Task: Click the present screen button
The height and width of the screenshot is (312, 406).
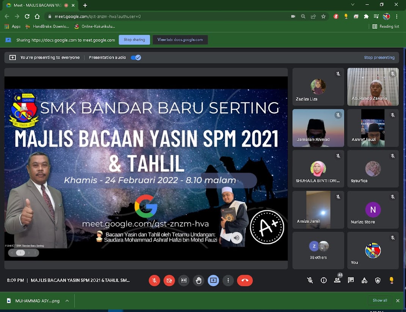Action: pyautogui.click(x=213, y=281)
